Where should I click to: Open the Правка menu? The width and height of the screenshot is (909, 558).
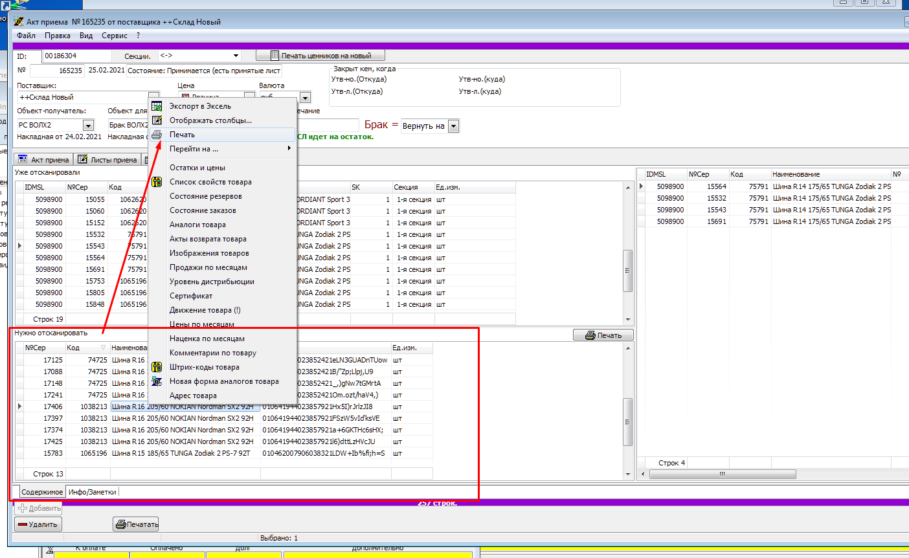click(58, 36)
